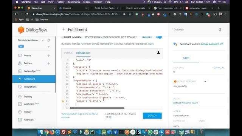Open the History clock icon
Screen dimensions: 242x136
(x=20, y=112)
